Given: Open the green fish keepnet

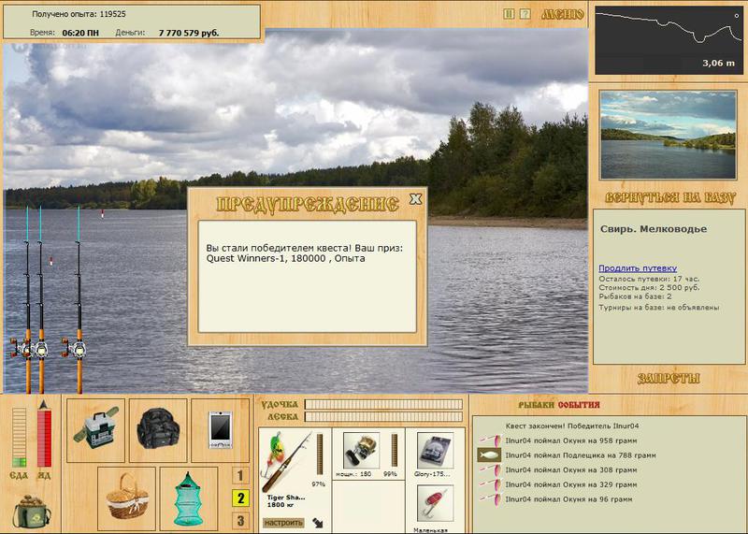Looking at the screenshot, I should 189,498.
